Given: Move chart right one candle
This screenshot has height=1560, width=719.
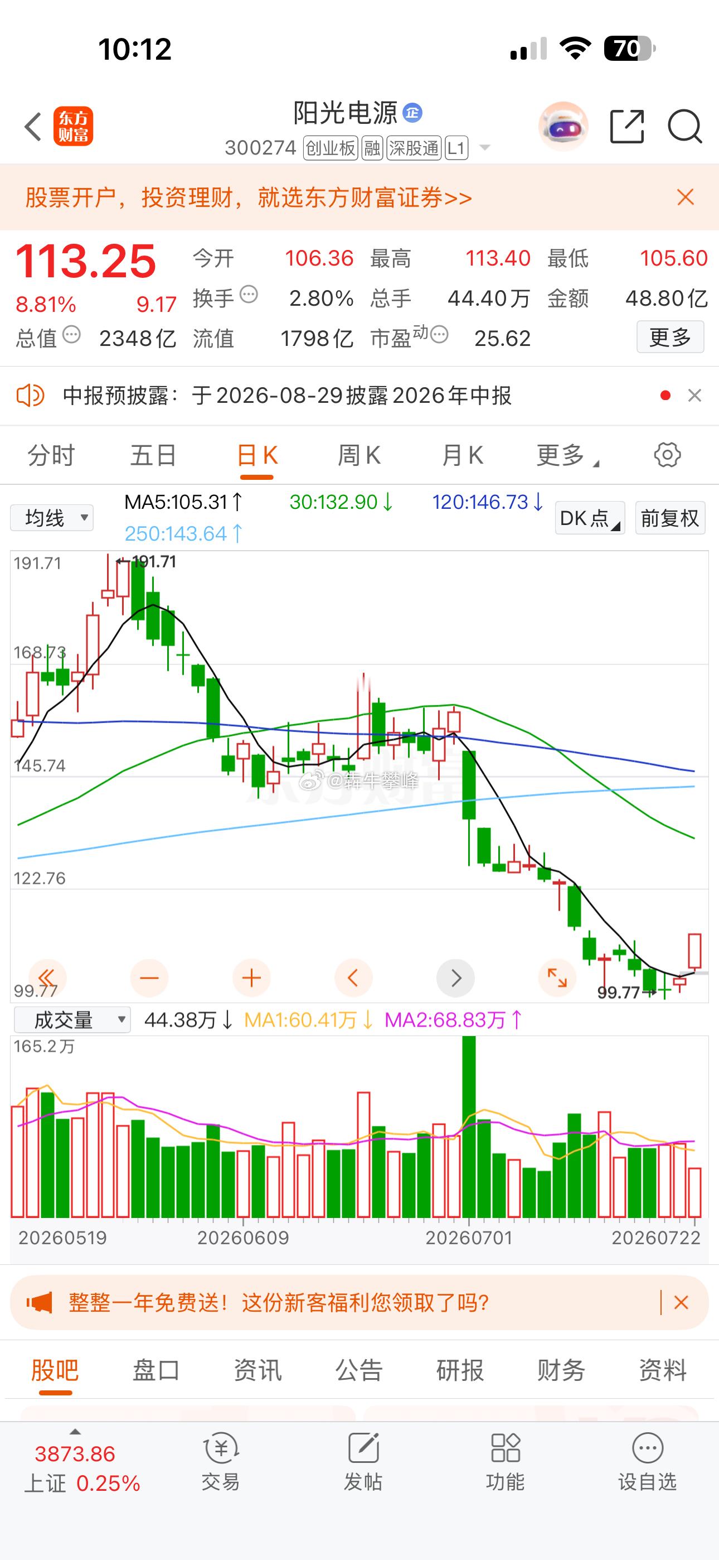Looking at the screenshot, I should point(456,978).
